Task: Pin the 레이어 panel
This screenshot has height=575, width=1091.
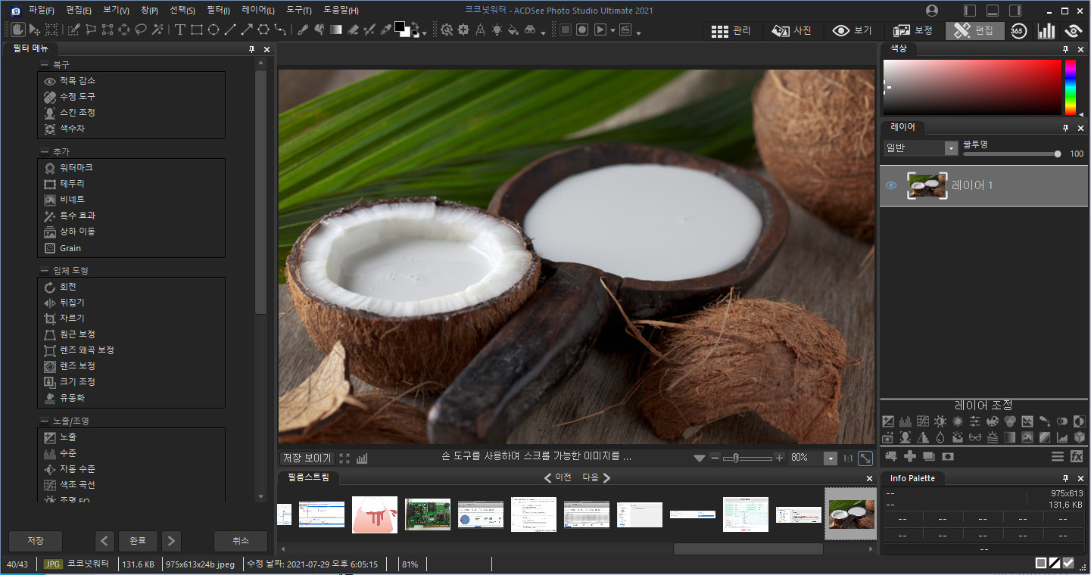Action: [1065, 128]
